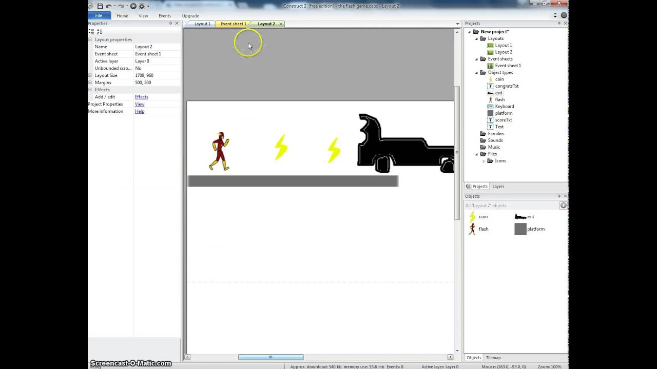Select Layout 1 in the project tree

[x=504, y=45]
